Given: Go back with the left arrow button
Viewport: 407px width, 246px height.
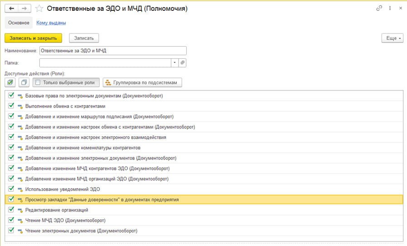Looking at the screenshot, I should (x=11, y=9).
